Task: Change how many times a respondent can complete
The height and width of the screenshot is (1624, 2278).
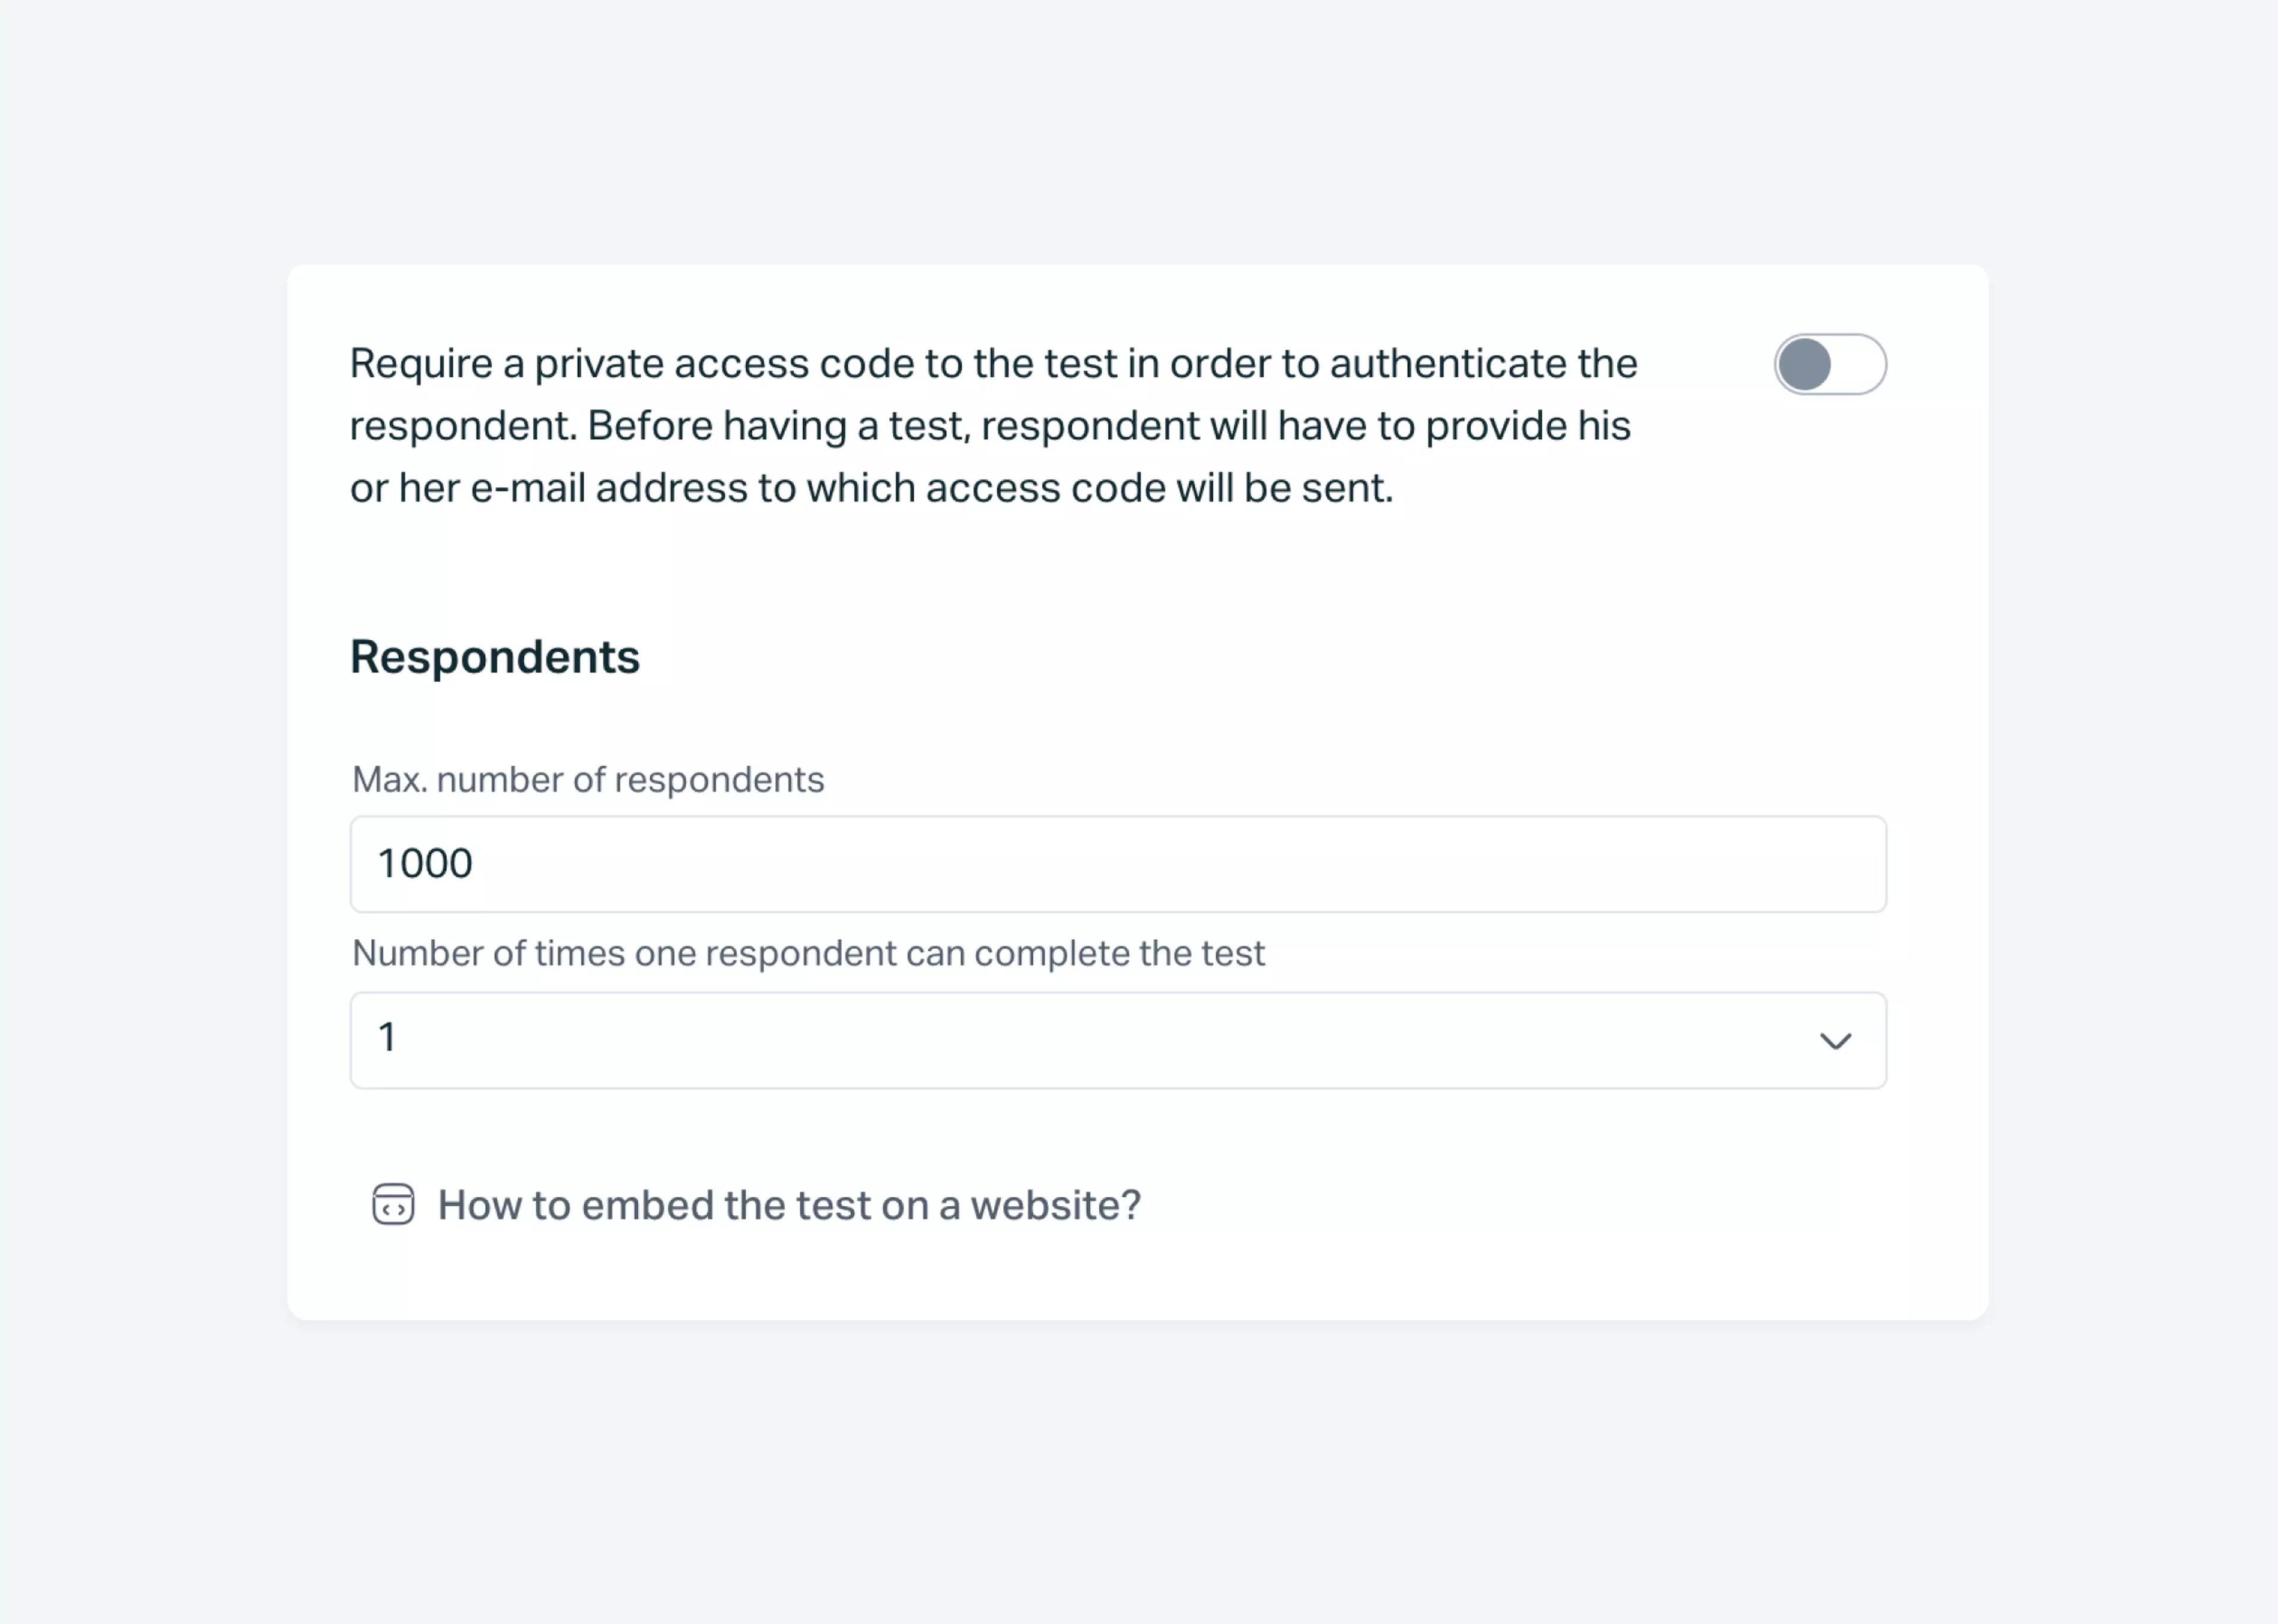Action: pos(1118,1040)
